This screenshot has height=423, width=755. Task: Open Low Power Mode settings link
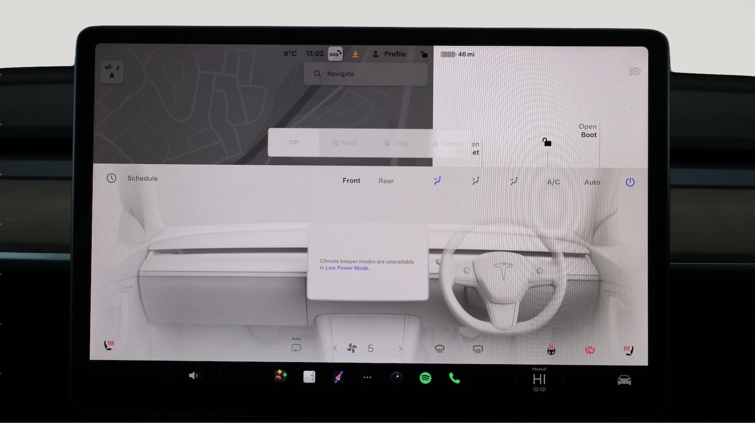pos(347,268)
